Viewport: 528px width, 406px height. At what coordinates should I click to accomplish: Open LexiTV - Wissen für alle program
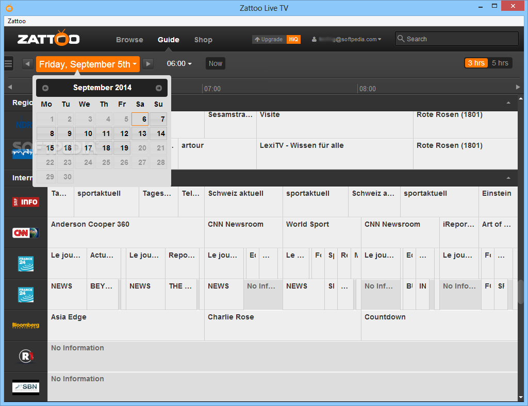[x=335, y=154]
